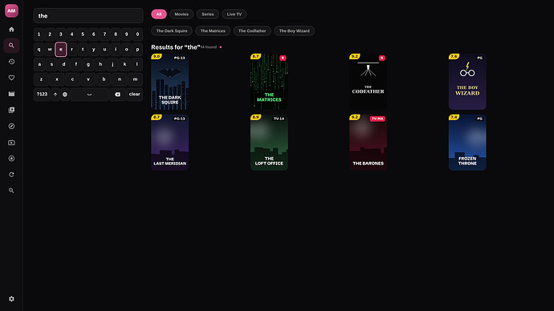Open the record circle sidebar icon
Viewport: 554px width, 311px height.
11,159
